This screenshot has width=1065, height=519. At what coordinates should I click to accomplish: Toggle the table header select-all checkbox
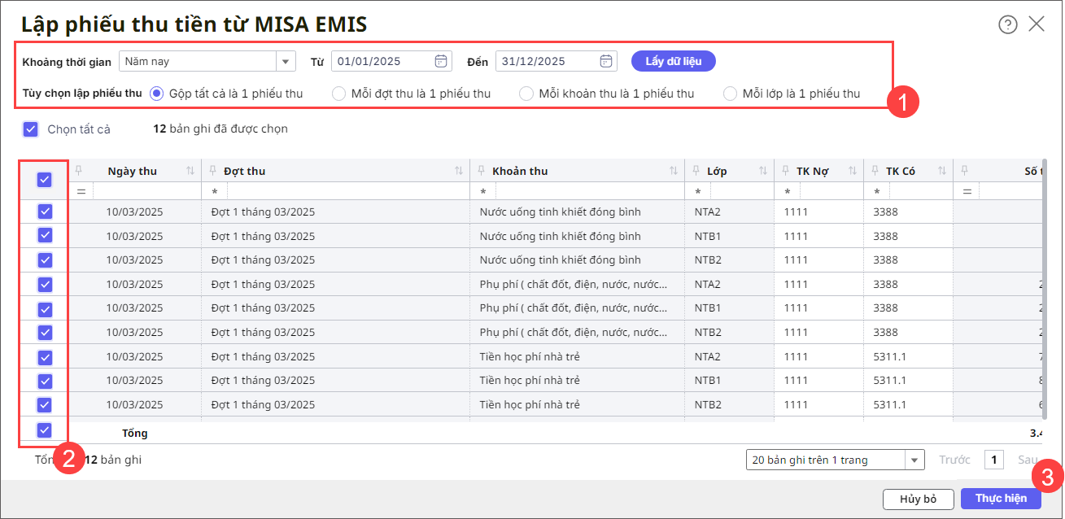[x=45, y=180]
